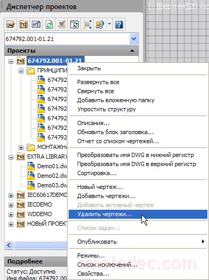Collapse the EXTRA LIBRARY project node
This screenshot has width=209, height=280.
pyautogui.click(x=11, y=157)
